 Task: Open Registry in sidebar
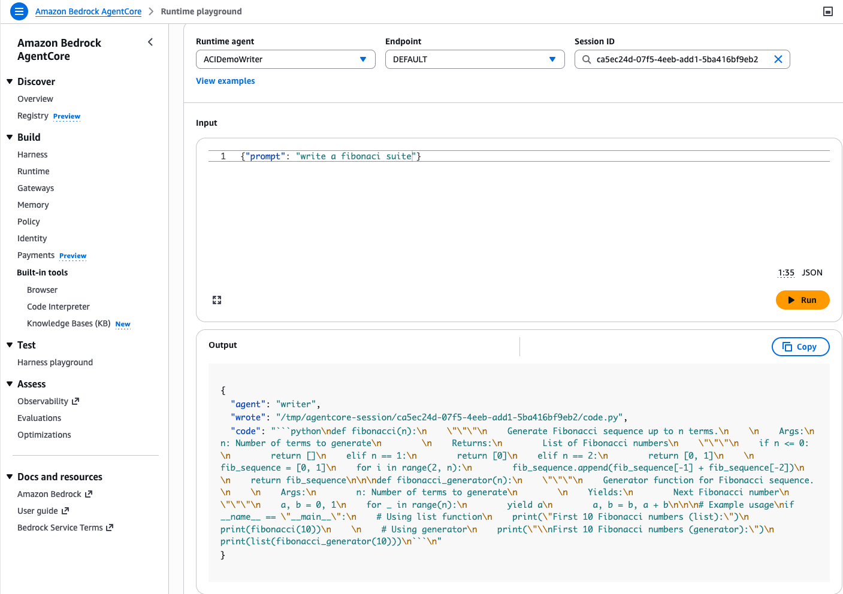click(x=33, y=116)
